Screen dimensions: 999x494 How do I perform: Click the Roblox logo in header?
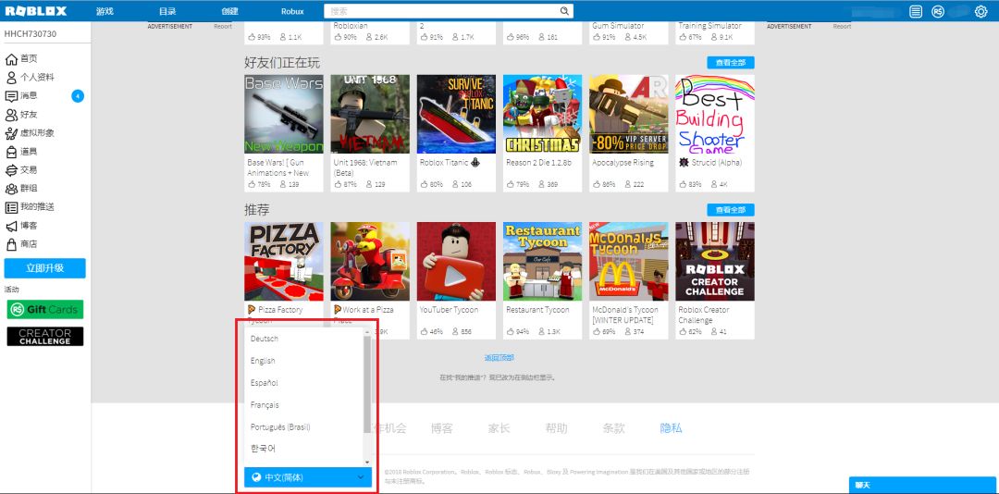[x=36, y=11]
